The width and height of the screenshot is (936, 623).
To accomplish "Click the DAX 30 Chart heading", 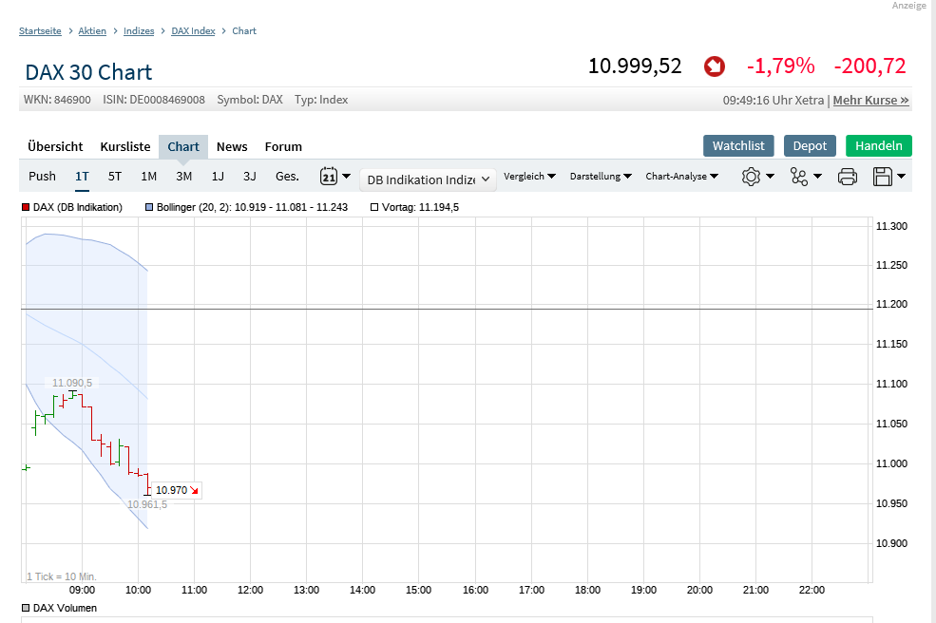I will [x=88, y=72].
